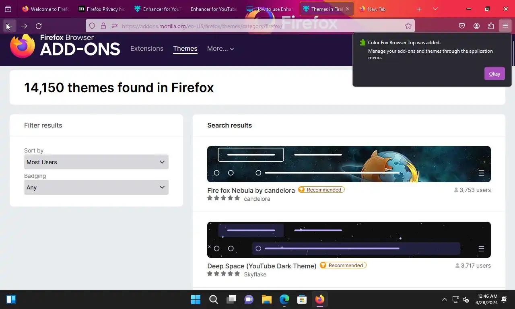Launch Microsoft Edge from taskbar

[284, 299]
